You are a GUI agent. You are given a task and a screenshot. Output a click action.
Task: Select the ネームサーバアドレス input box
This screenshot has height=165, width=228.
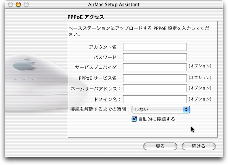tap(155, 88)
